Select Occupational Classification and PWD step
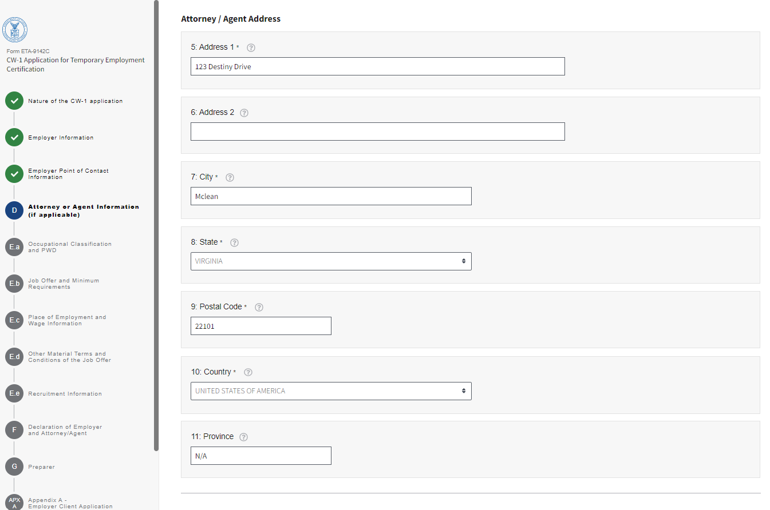Image resolution: width=770 pixels, height=510 pixels. coord(70,247)
